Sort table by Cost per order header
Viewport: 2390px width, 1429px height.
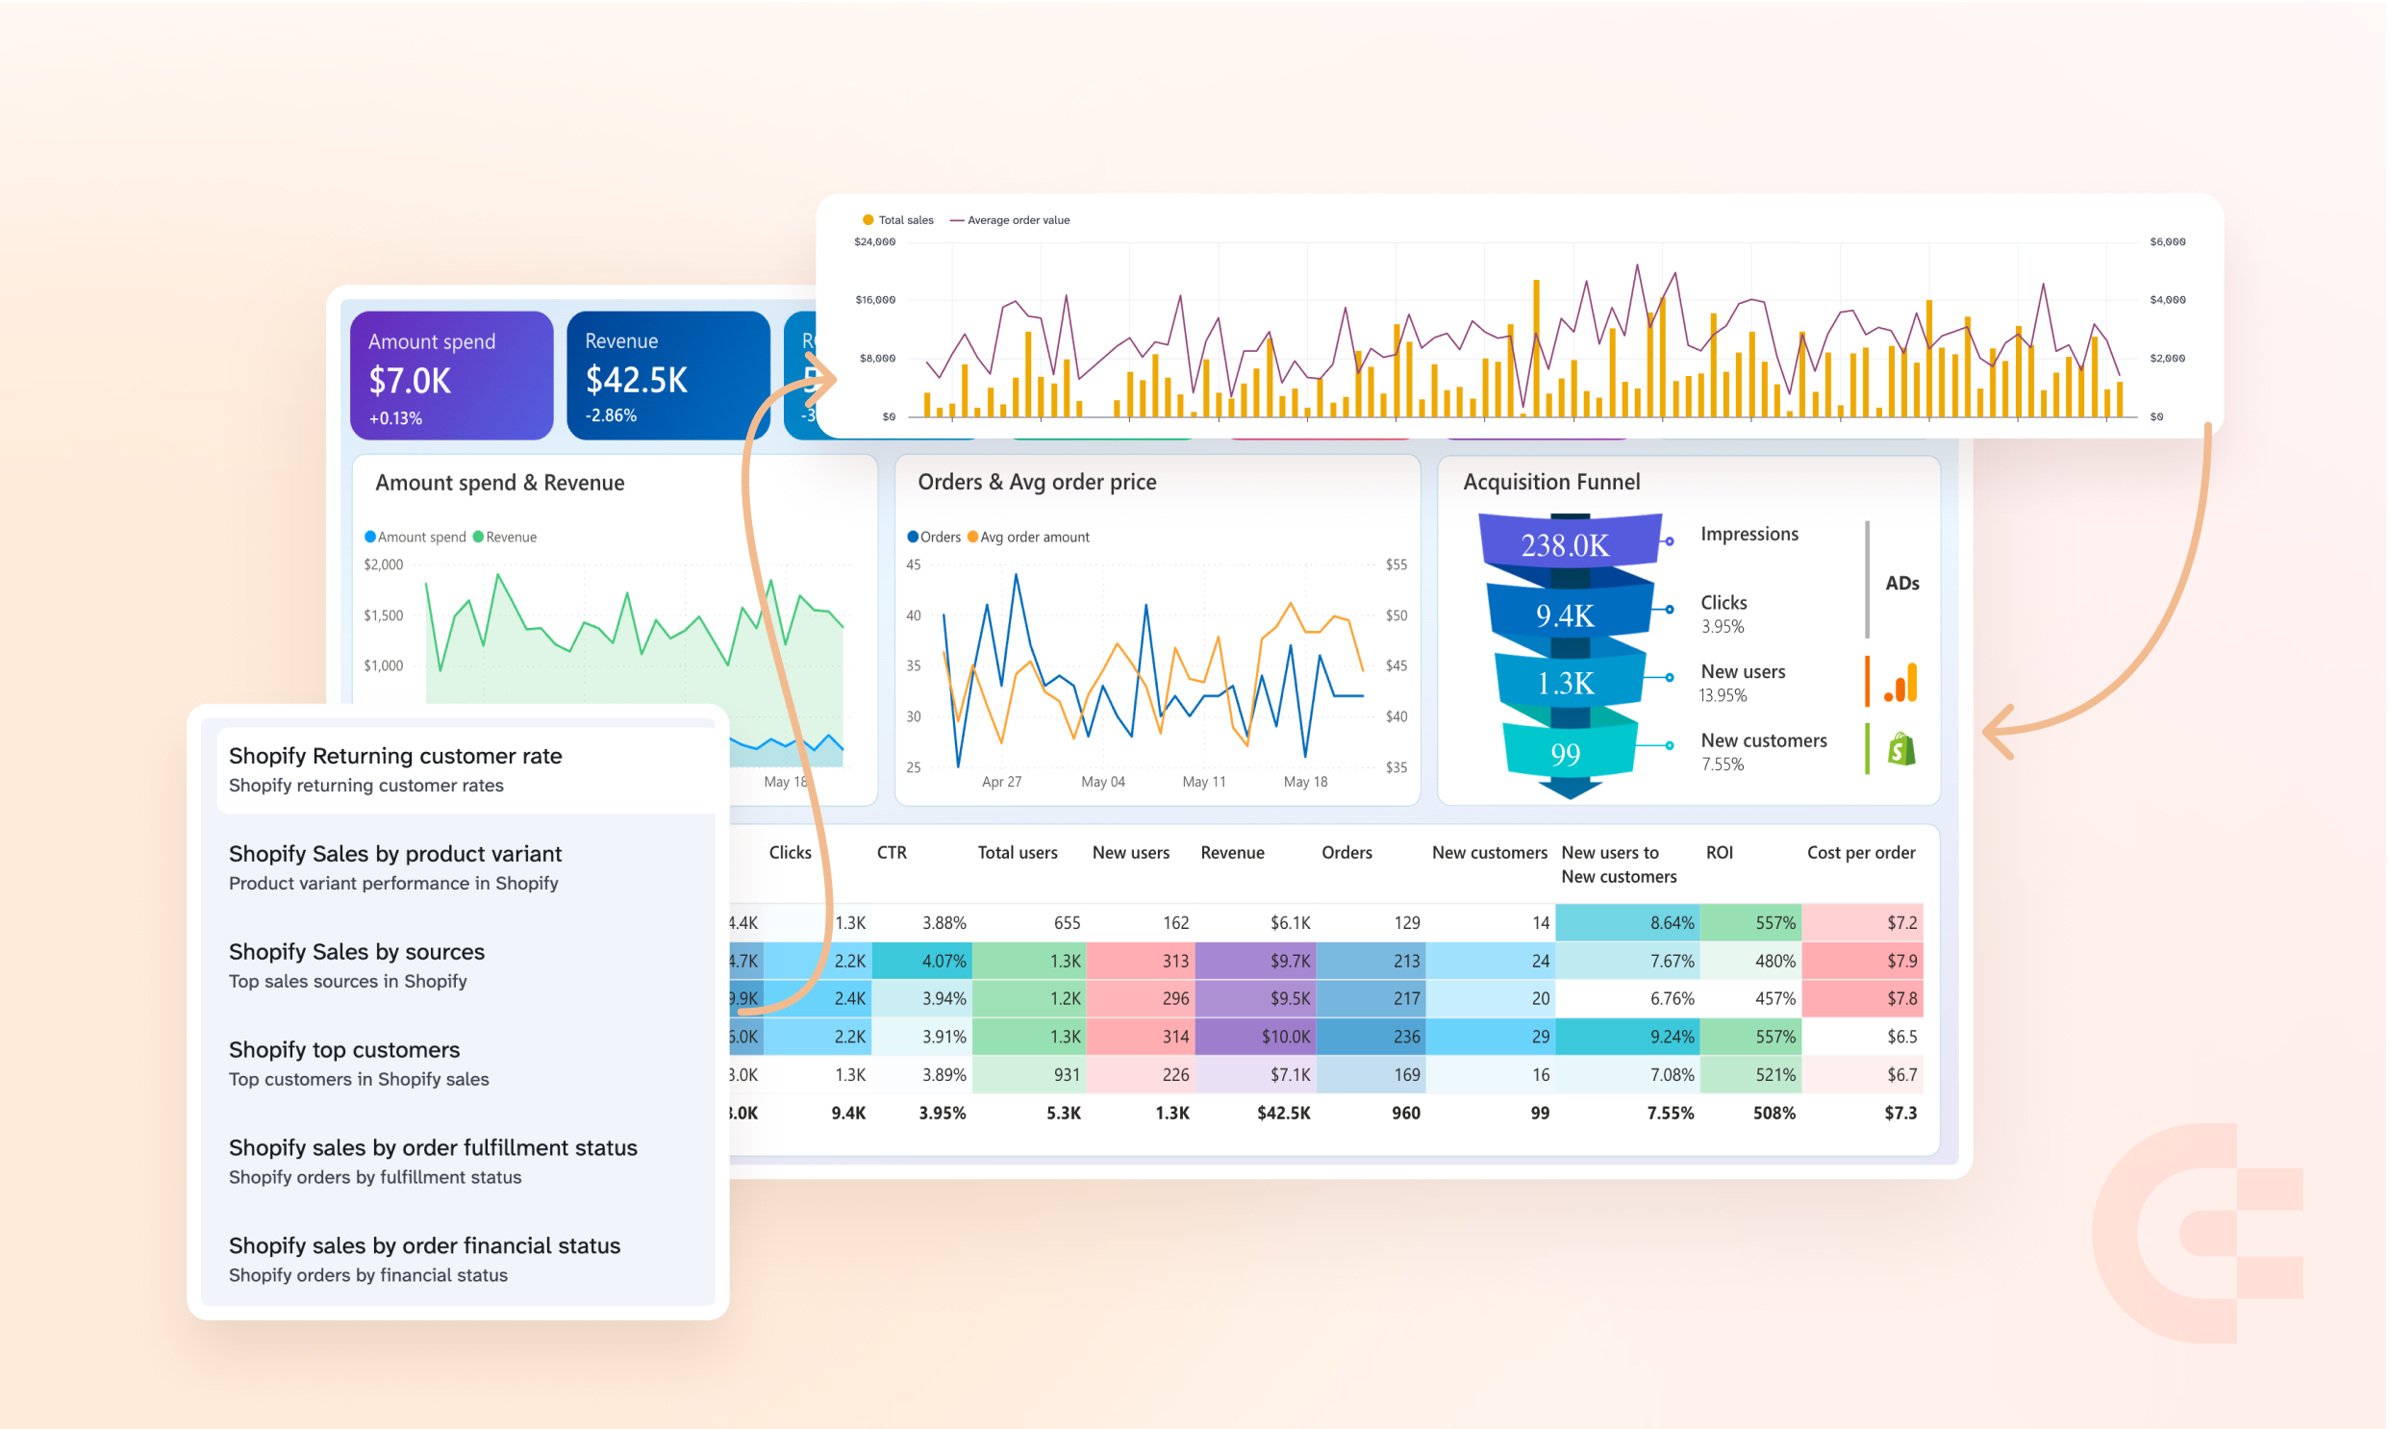click(1860, 852)
